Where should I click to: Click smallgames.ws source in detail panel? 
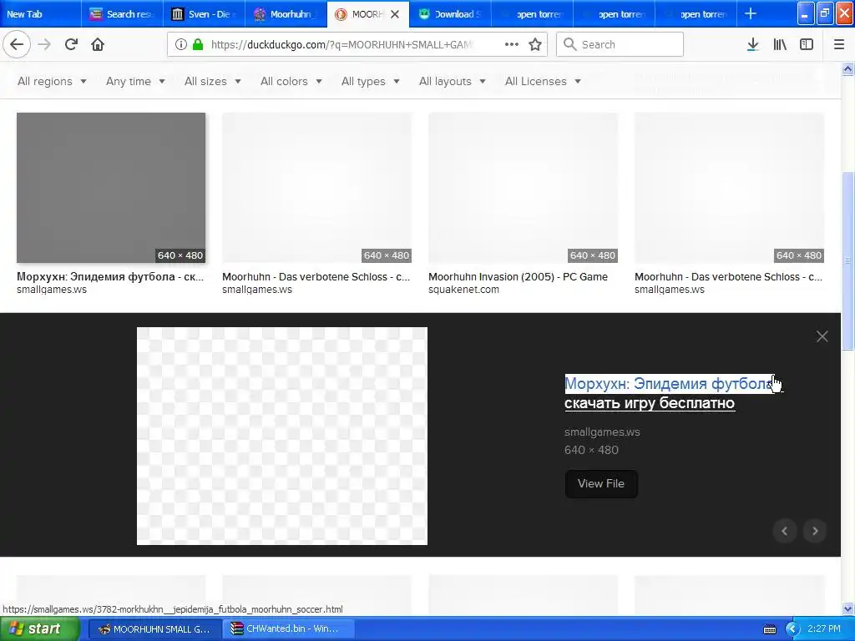602,432
